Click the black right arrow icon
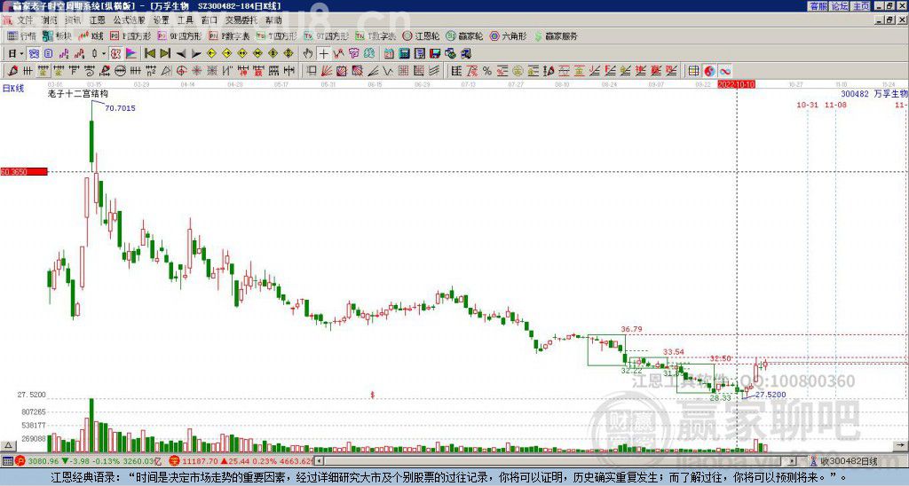 196,54
